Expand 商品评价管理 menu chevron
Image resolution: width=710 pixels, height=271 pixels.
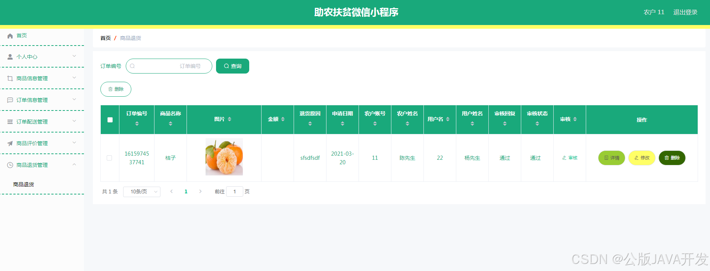[x=74, y=143]
